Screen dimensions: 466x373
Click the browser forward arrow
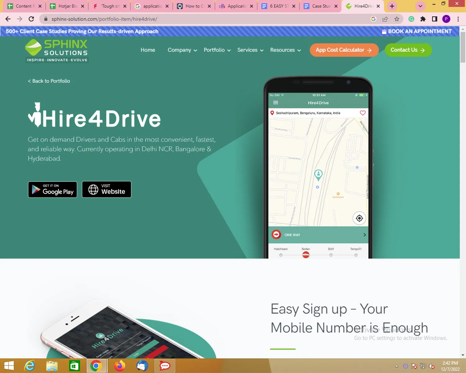pos(20,19)
